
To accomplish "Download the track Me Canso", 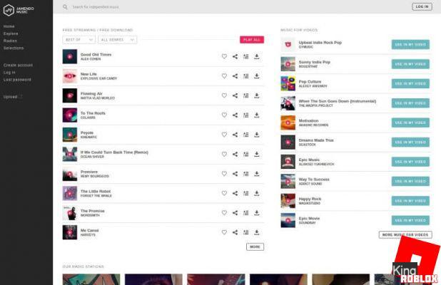I will pos(257,232).
